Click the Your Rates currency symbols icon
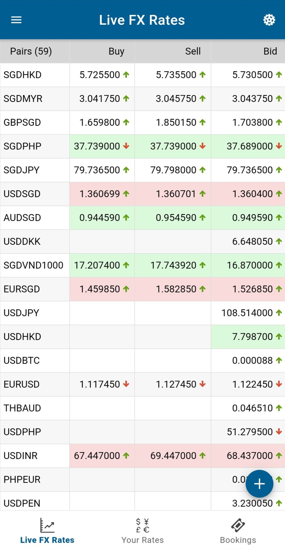 pos(142,525)
